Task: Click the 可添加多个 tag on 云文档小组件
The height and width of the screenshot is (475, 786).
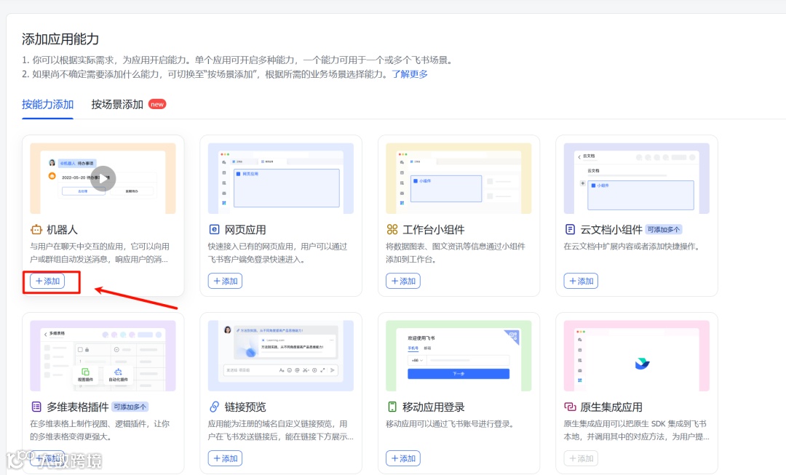Action: coord(664,229)
